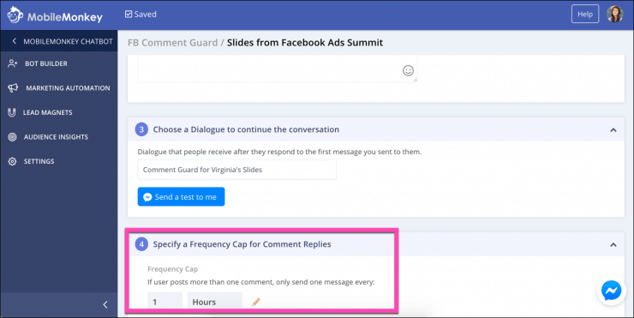The image size is (634, 318).
Task: Open the floating Messenger chat bubble
Action: click(x=611, y=291)
